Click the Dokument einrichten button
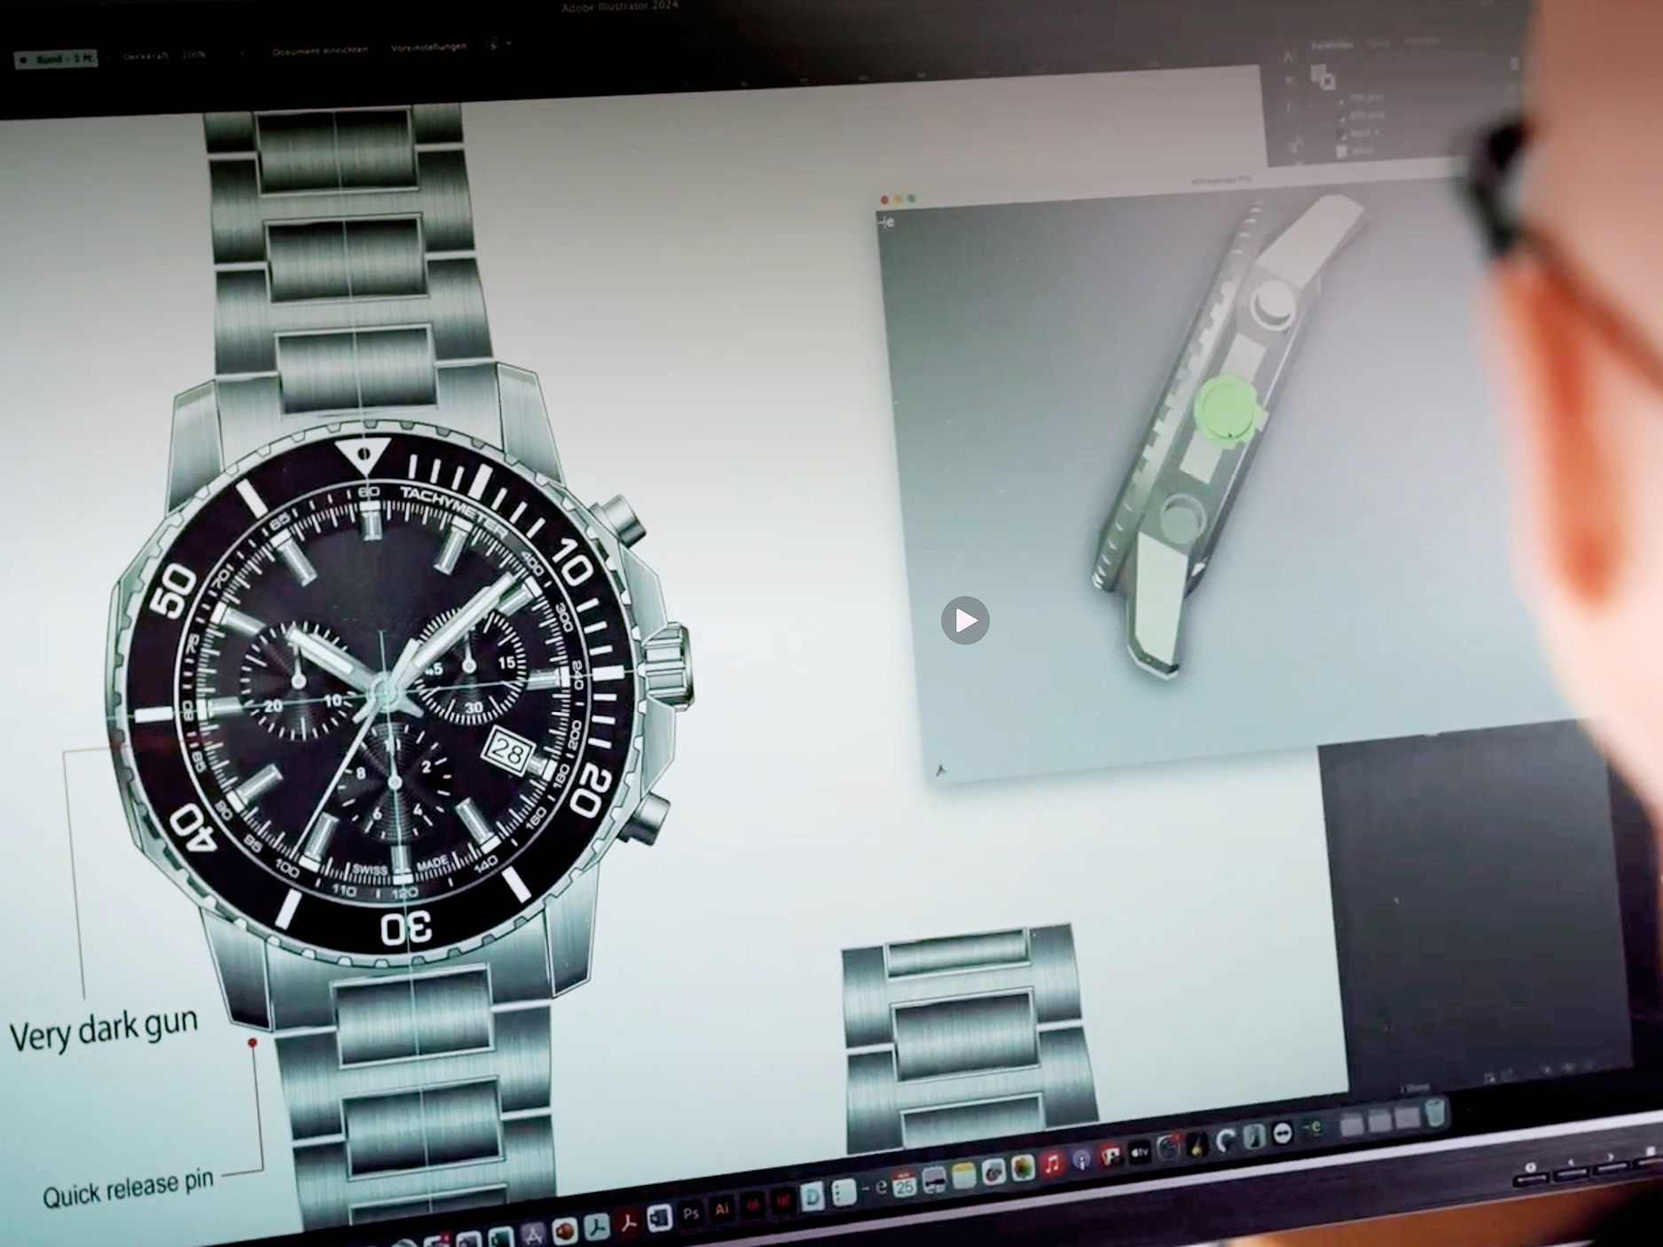This screenshot has width=1663, height=1247. 320,51
